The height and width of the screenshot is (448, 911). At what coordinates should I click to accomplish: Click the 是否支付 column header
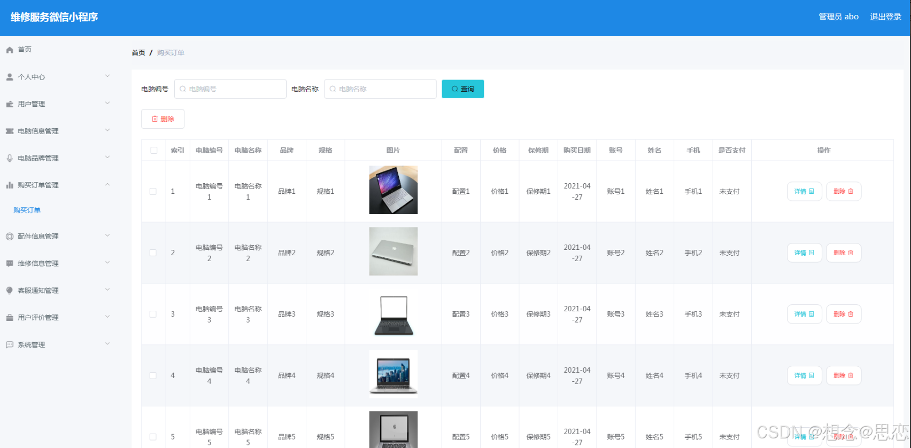point(732,151)
